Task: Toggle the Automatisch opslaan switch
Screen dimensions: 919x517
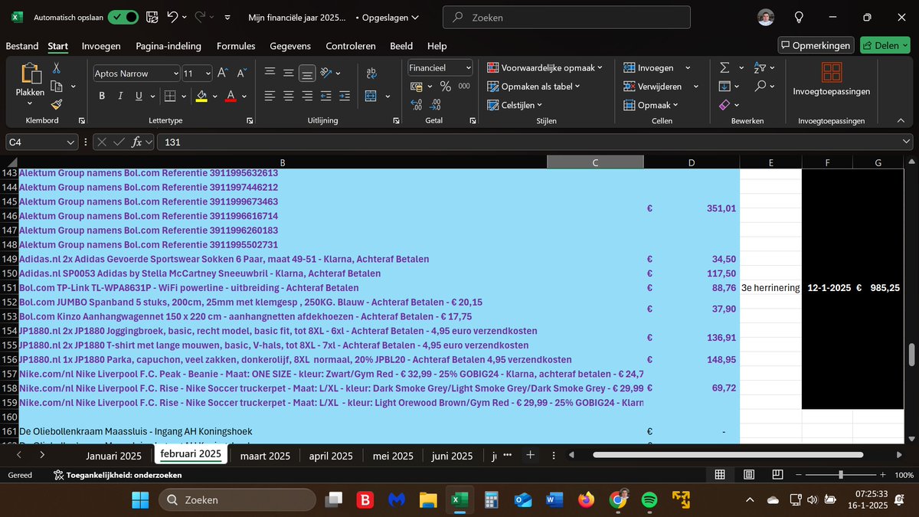Action: tap(123, 17)
